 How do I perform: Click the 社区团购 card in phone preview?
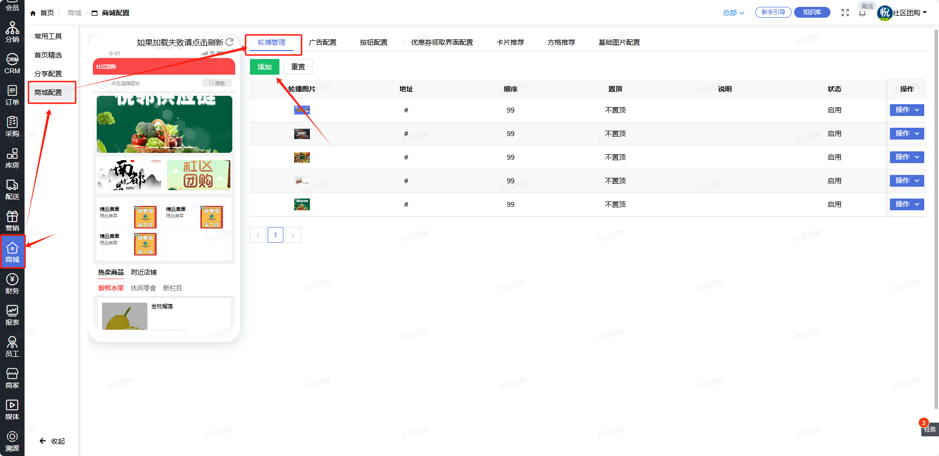pyautogui.click(x=198, y=175)
